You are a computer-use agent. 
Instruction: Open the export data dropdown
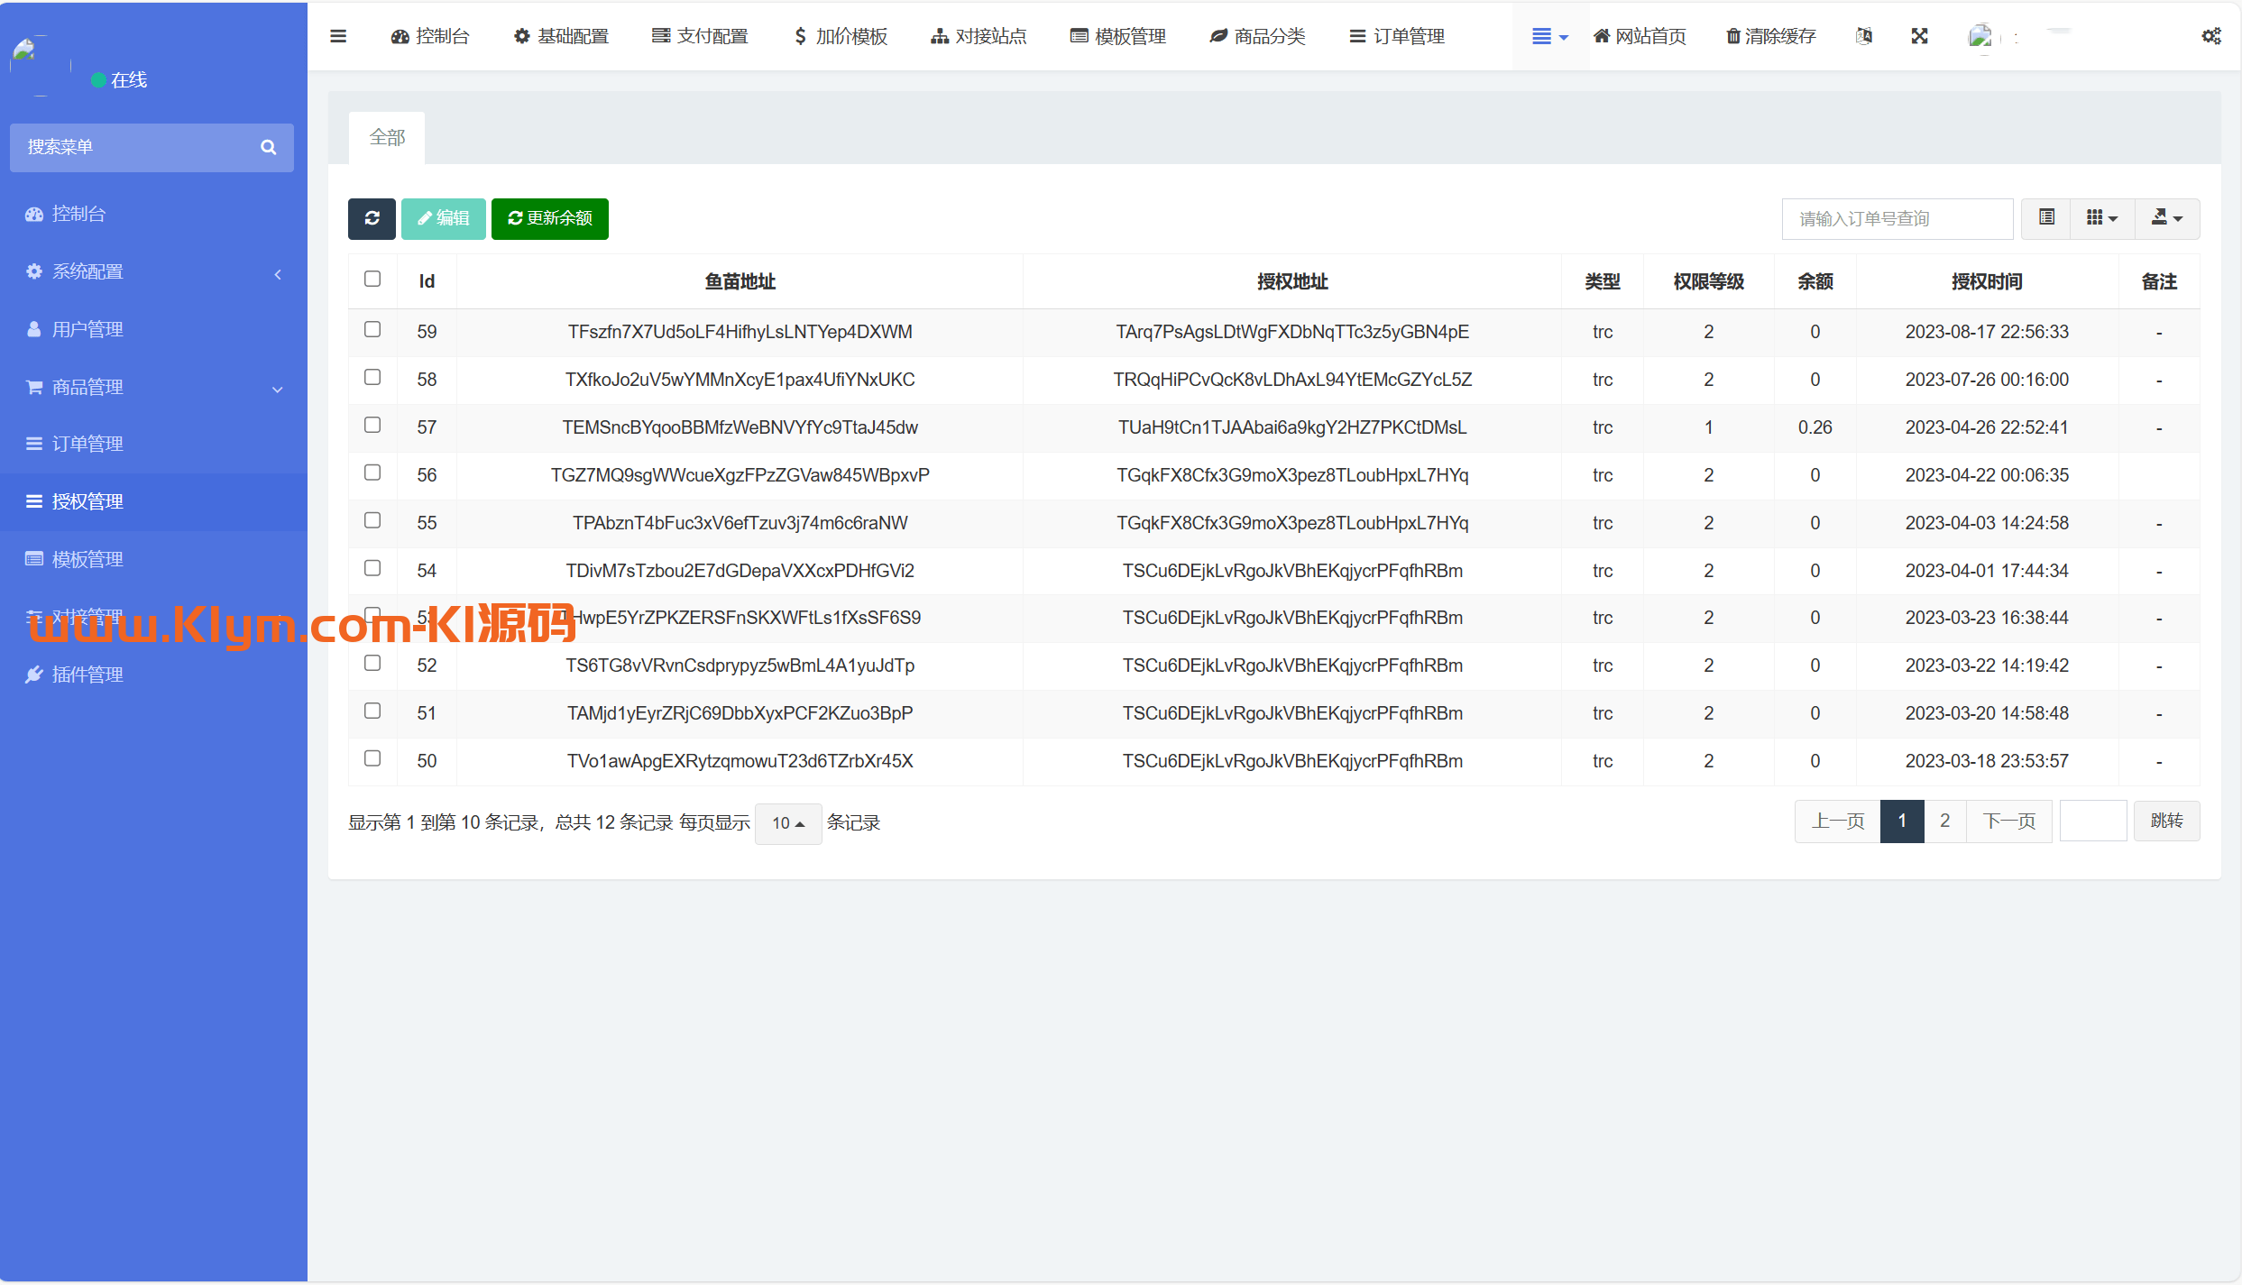click(2166, 218)
